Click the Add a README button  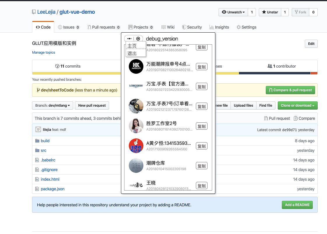pos(297,205)
